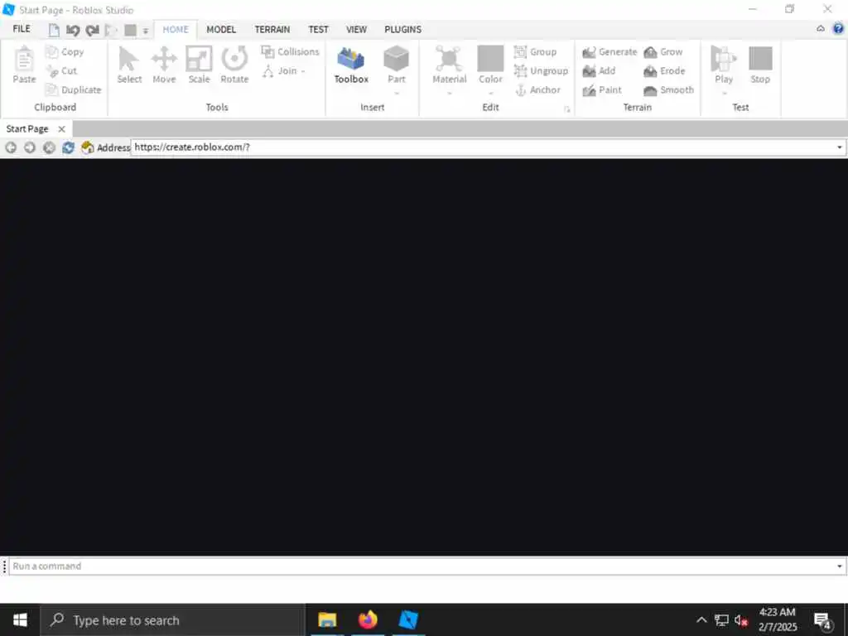Screen dimensions: 848x636
Task: Select the Start Page document tab
Action: click(27, 128)
